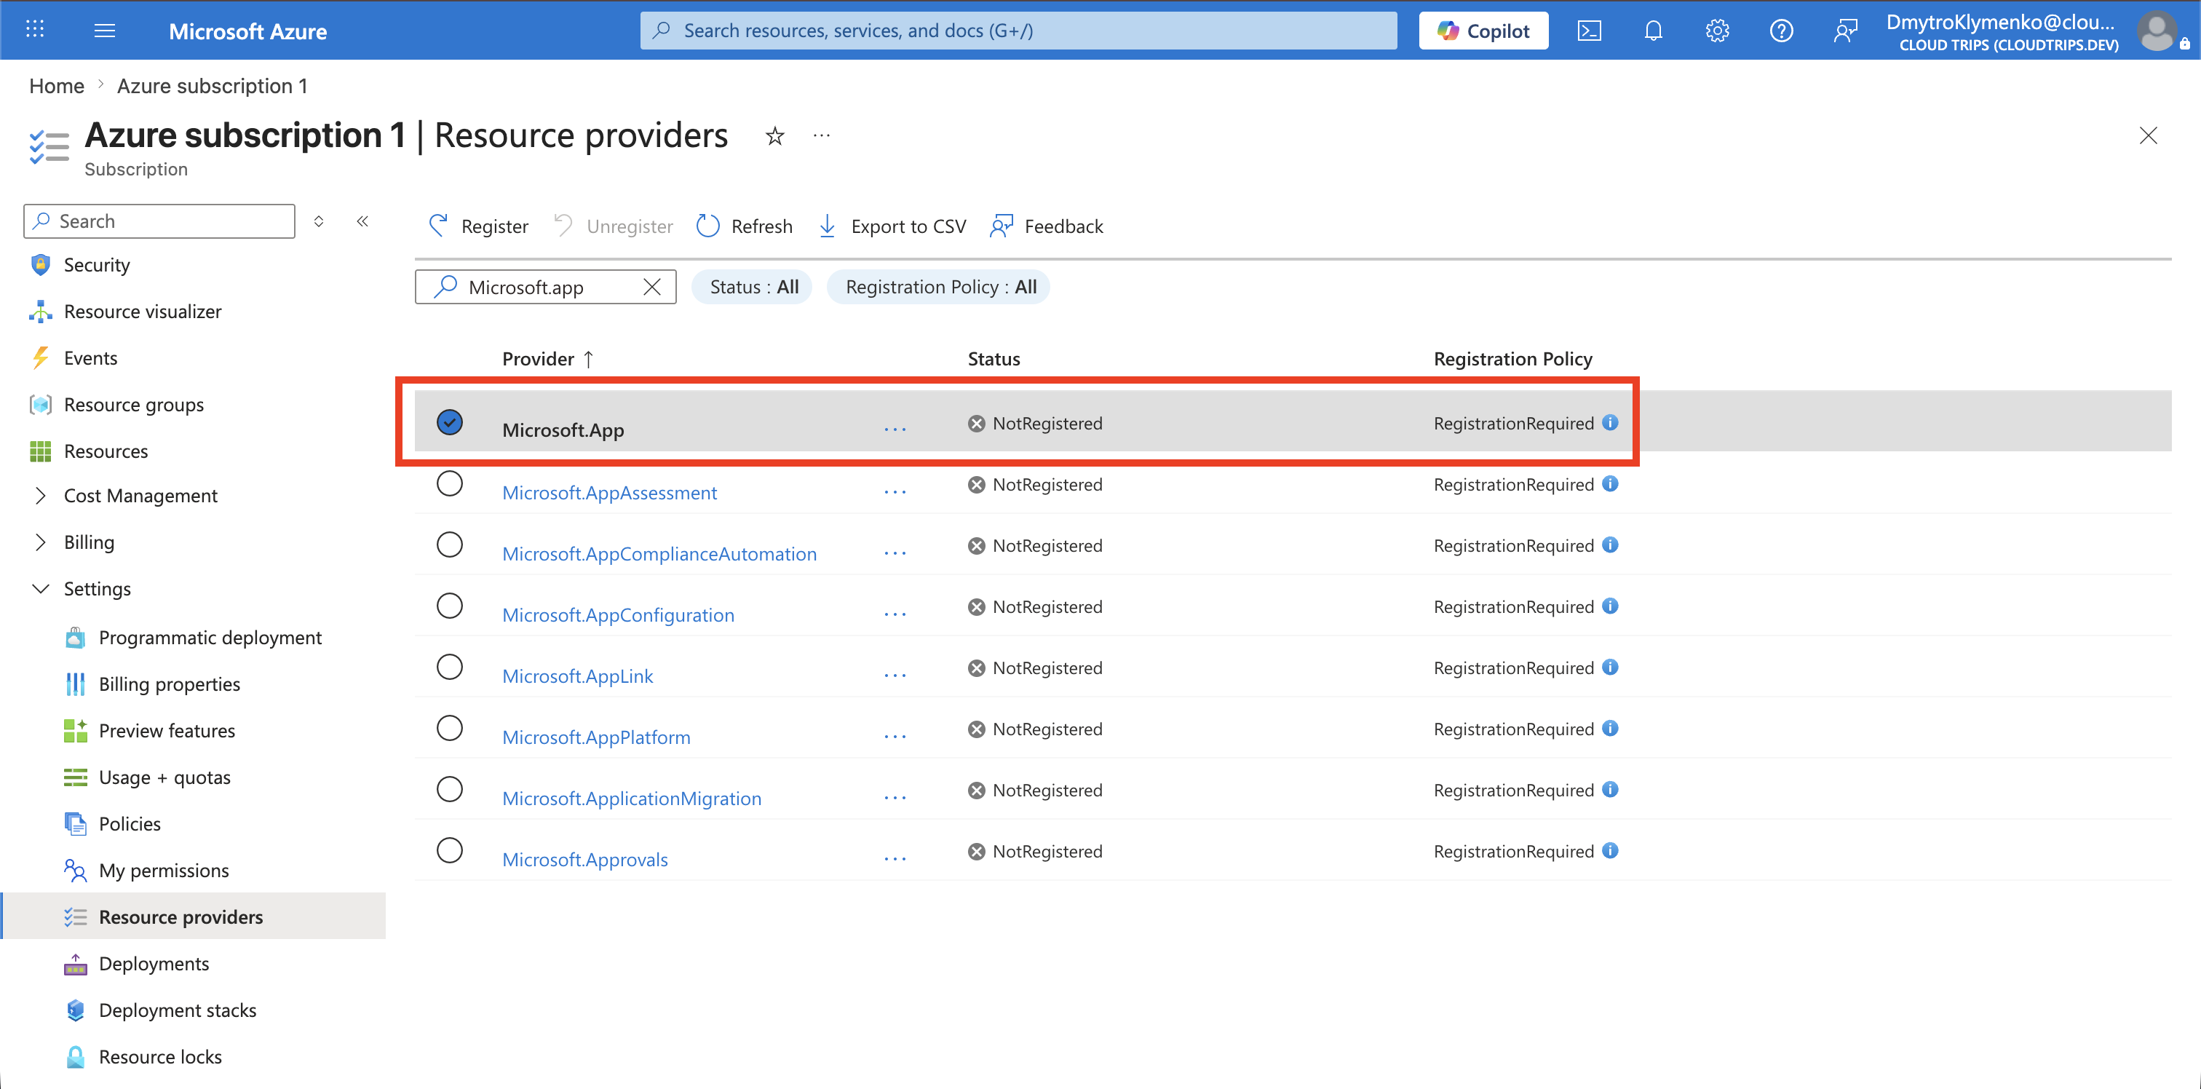Open Resource visualizer in the sidebar
Image resolution: width=2201 pixels, height=1089 pixels.
tap(143, 312)
